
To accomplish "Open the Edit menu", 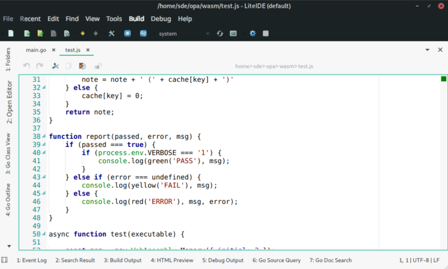I will click(x=53, y=19).
